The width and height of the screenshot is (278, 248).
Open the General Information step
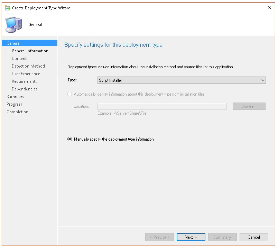pyautogui.click(x=30, y=51)
